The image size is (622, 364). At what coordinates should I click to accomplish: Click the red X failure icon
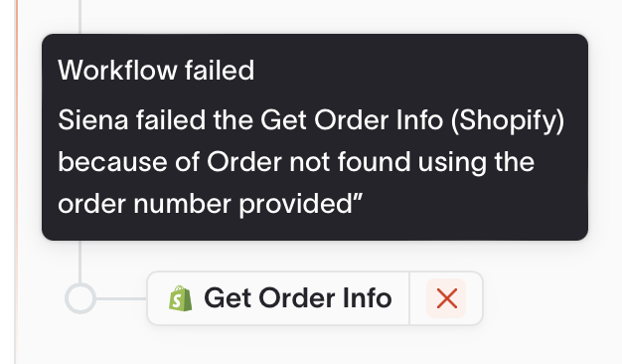coord(447,298)
